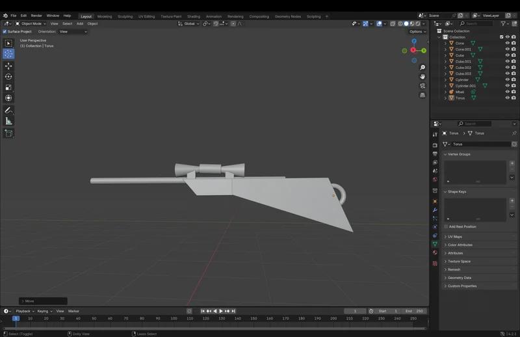Hide the Mball object in outliner

click(507, 92)
